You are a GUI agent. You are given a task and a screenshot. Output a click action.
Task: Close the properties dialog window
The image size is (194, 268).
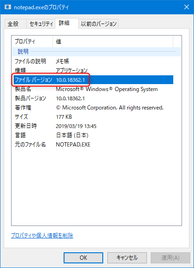pos(187,7)
